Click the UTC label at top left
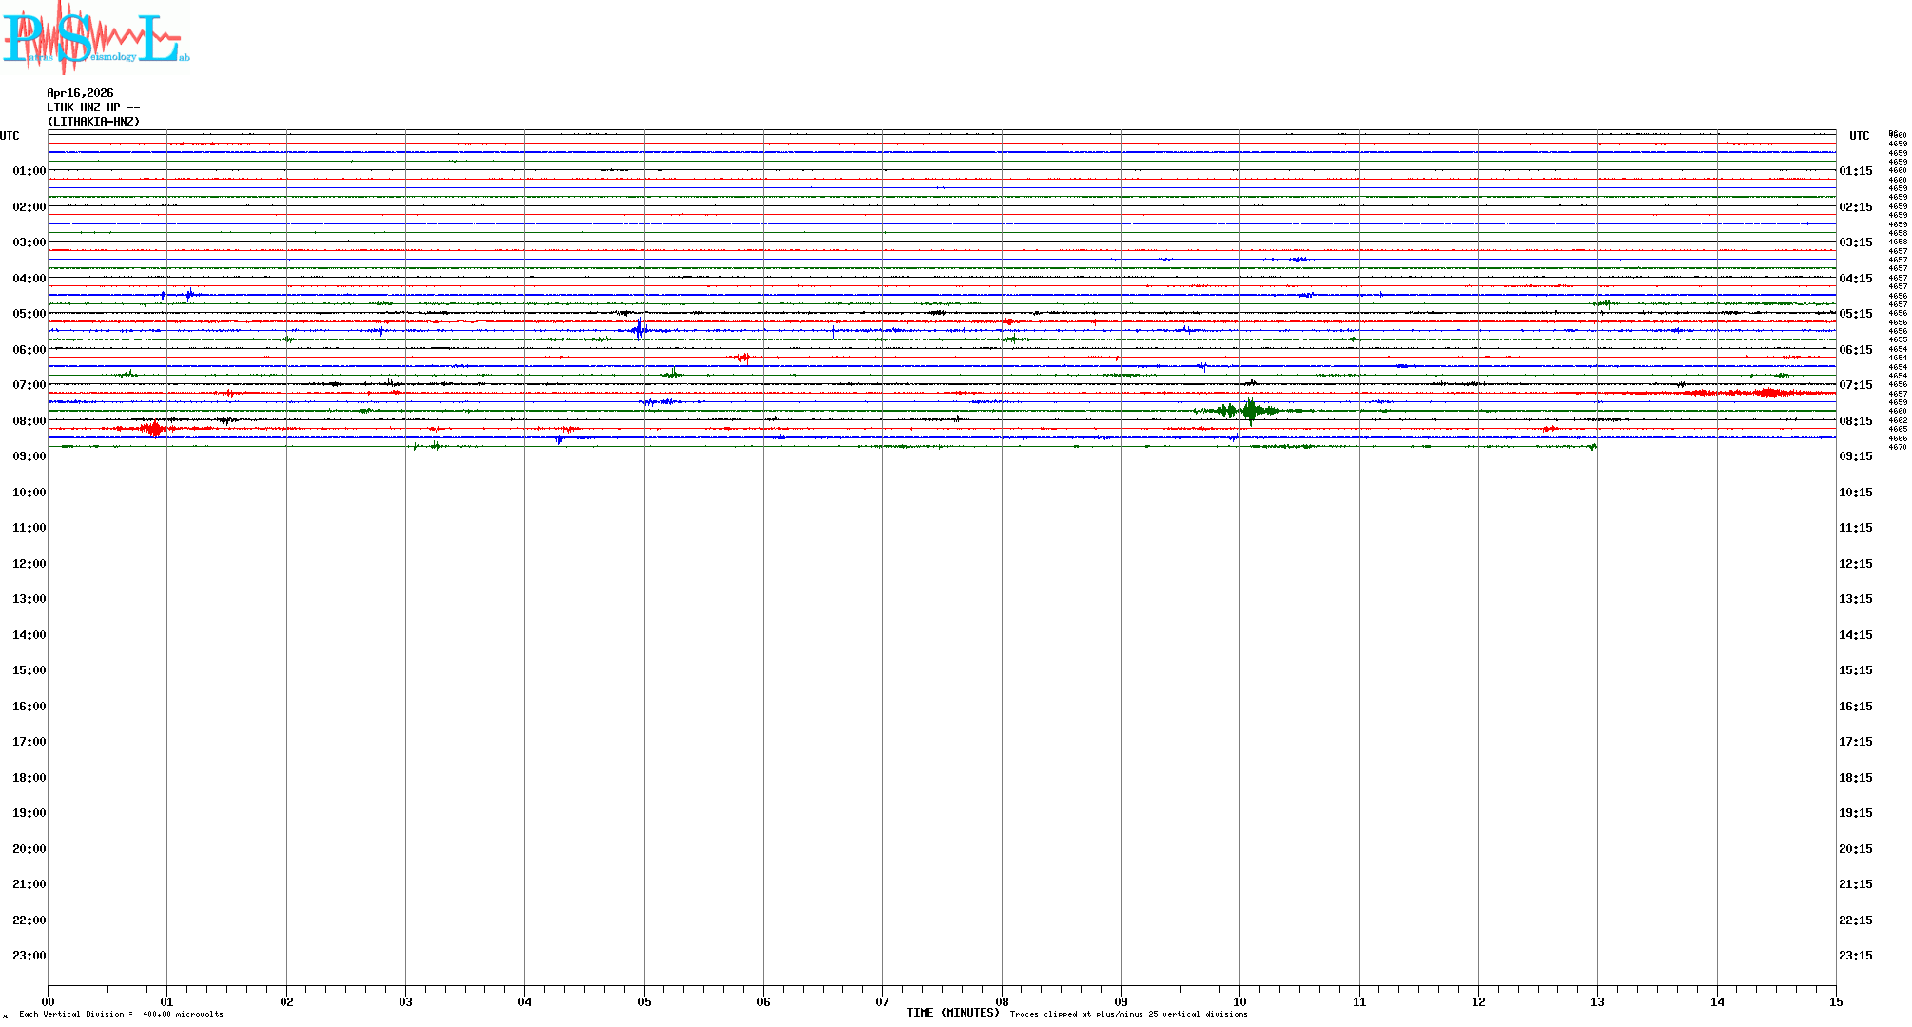 click(10, 136)
